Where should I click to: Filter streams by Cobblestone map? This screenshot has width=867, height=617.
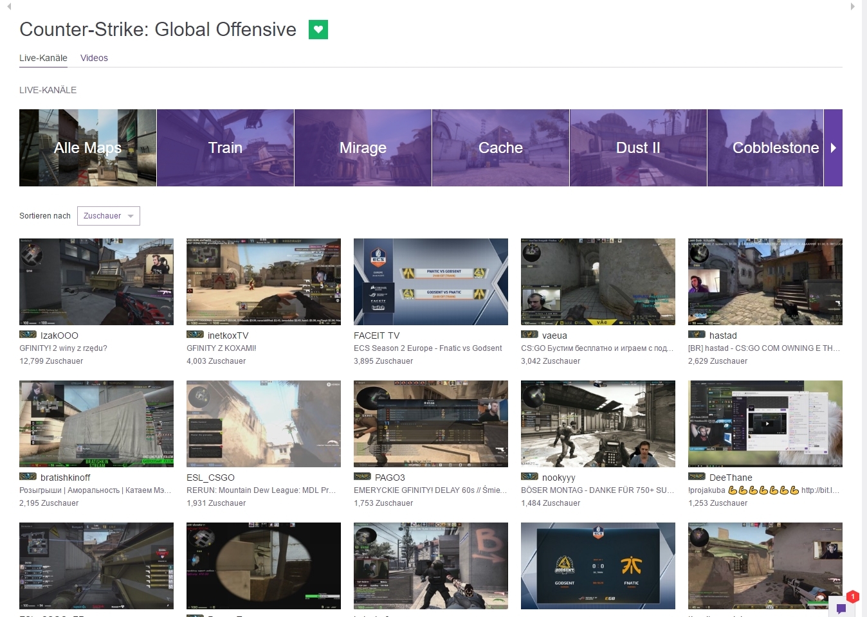tap(765, 148)
